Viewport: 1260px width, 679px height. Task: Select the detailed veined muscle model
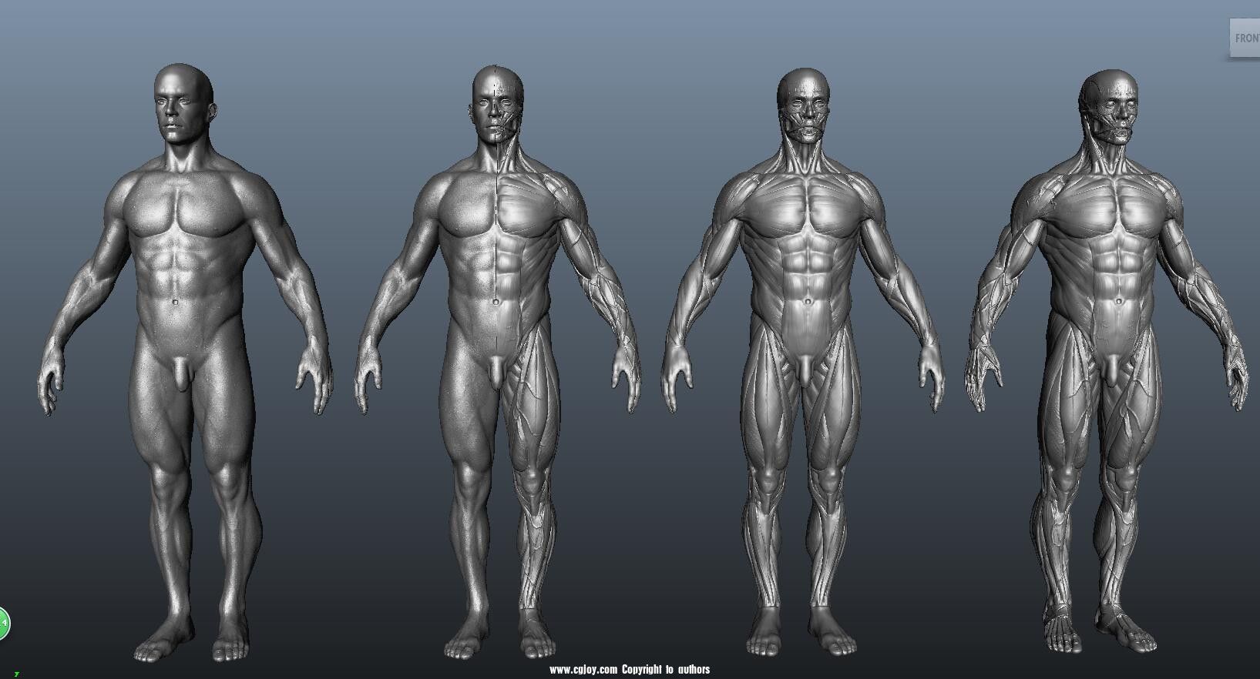[x=1107, y=362]
